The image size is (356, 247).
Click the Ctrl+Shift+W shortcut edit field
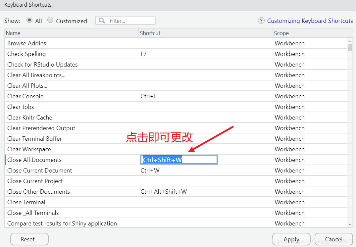[x=179, y=160]
